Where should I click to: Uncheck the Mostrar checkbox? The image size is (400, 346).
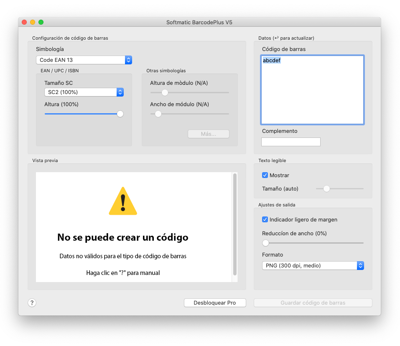pyautogui.click(x=265, y=175)
